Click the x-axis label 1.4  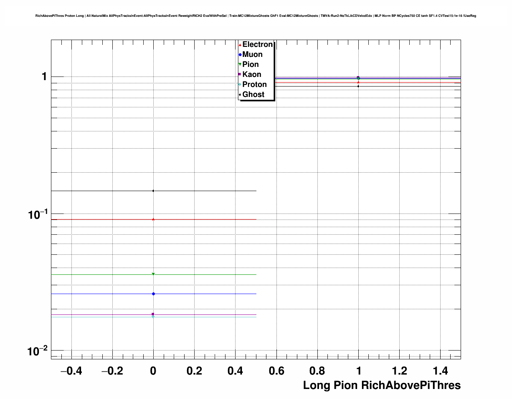click(441, 371)
